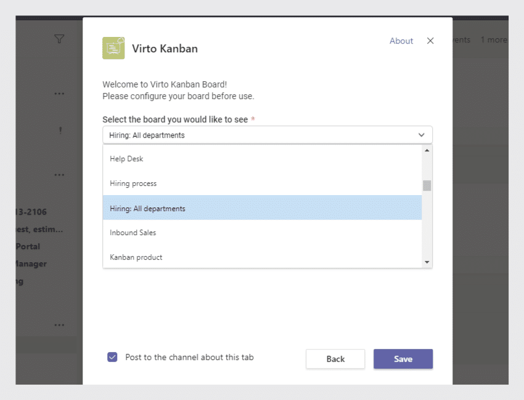Image resolution: width=524 pixels, height=400 pixels.
Task: Open the topmost three-dots menu in the background sidebar
Action: click(x=59, y=94)
